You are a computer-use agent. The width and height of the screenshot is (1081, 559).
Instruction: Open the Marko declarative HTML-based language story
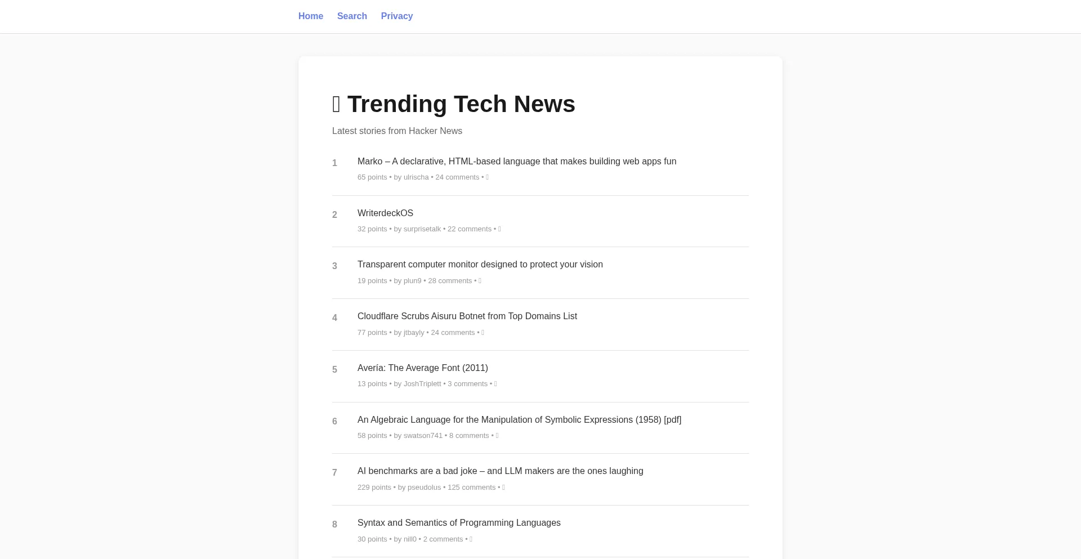coord(517,162)
